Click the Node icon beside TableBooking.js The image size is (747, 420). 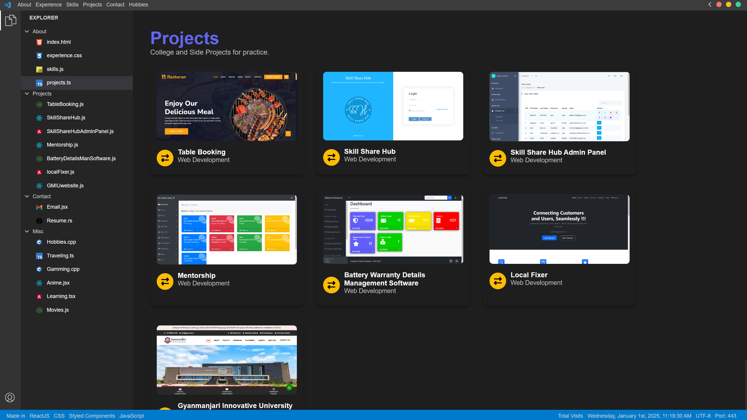click(x=39, y=104)
